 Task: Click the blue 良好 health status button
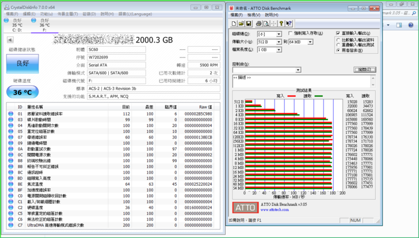tap(22, 64)
